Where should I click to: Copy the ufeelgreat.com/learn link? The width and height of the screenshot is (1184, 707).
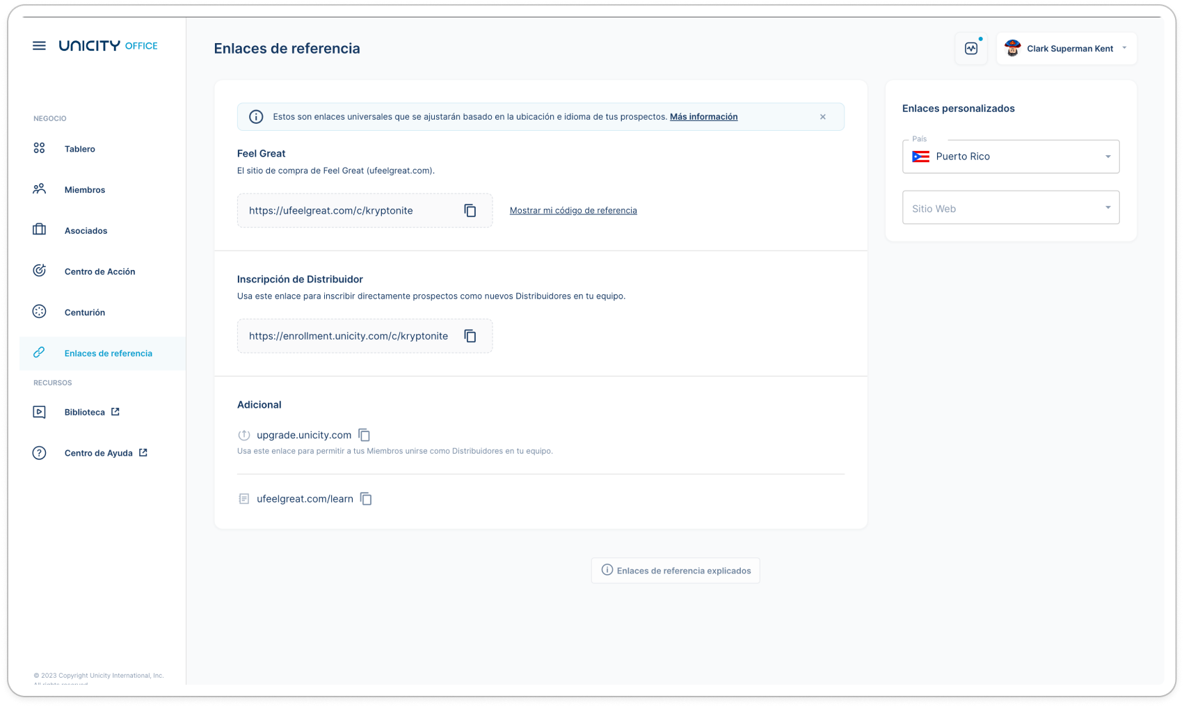tap(366, 499)
